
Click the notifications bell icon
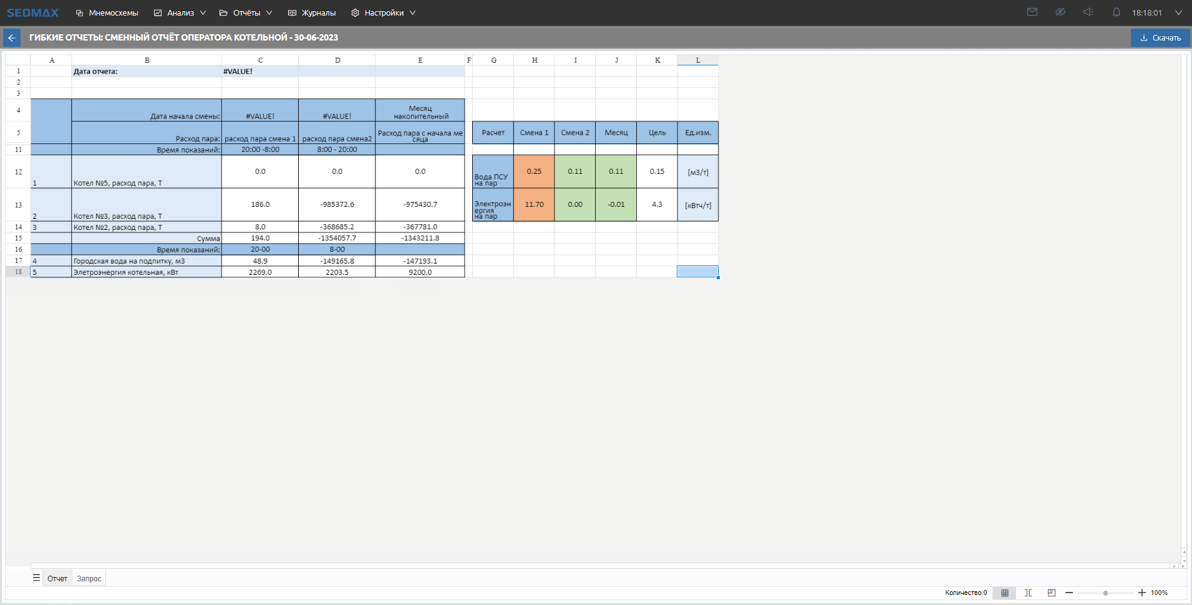(x=1116, y=12)
